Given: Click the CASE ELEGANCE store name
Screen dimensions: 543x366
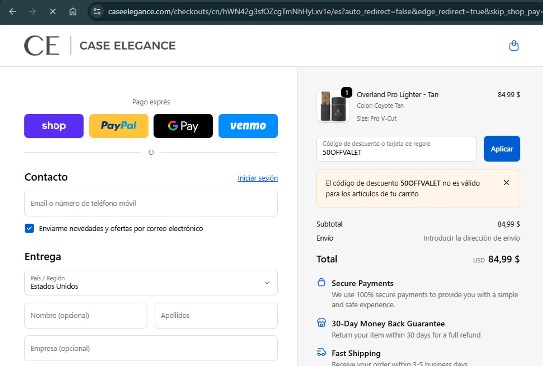Looking at the screenshot, I should click(127, 46).
